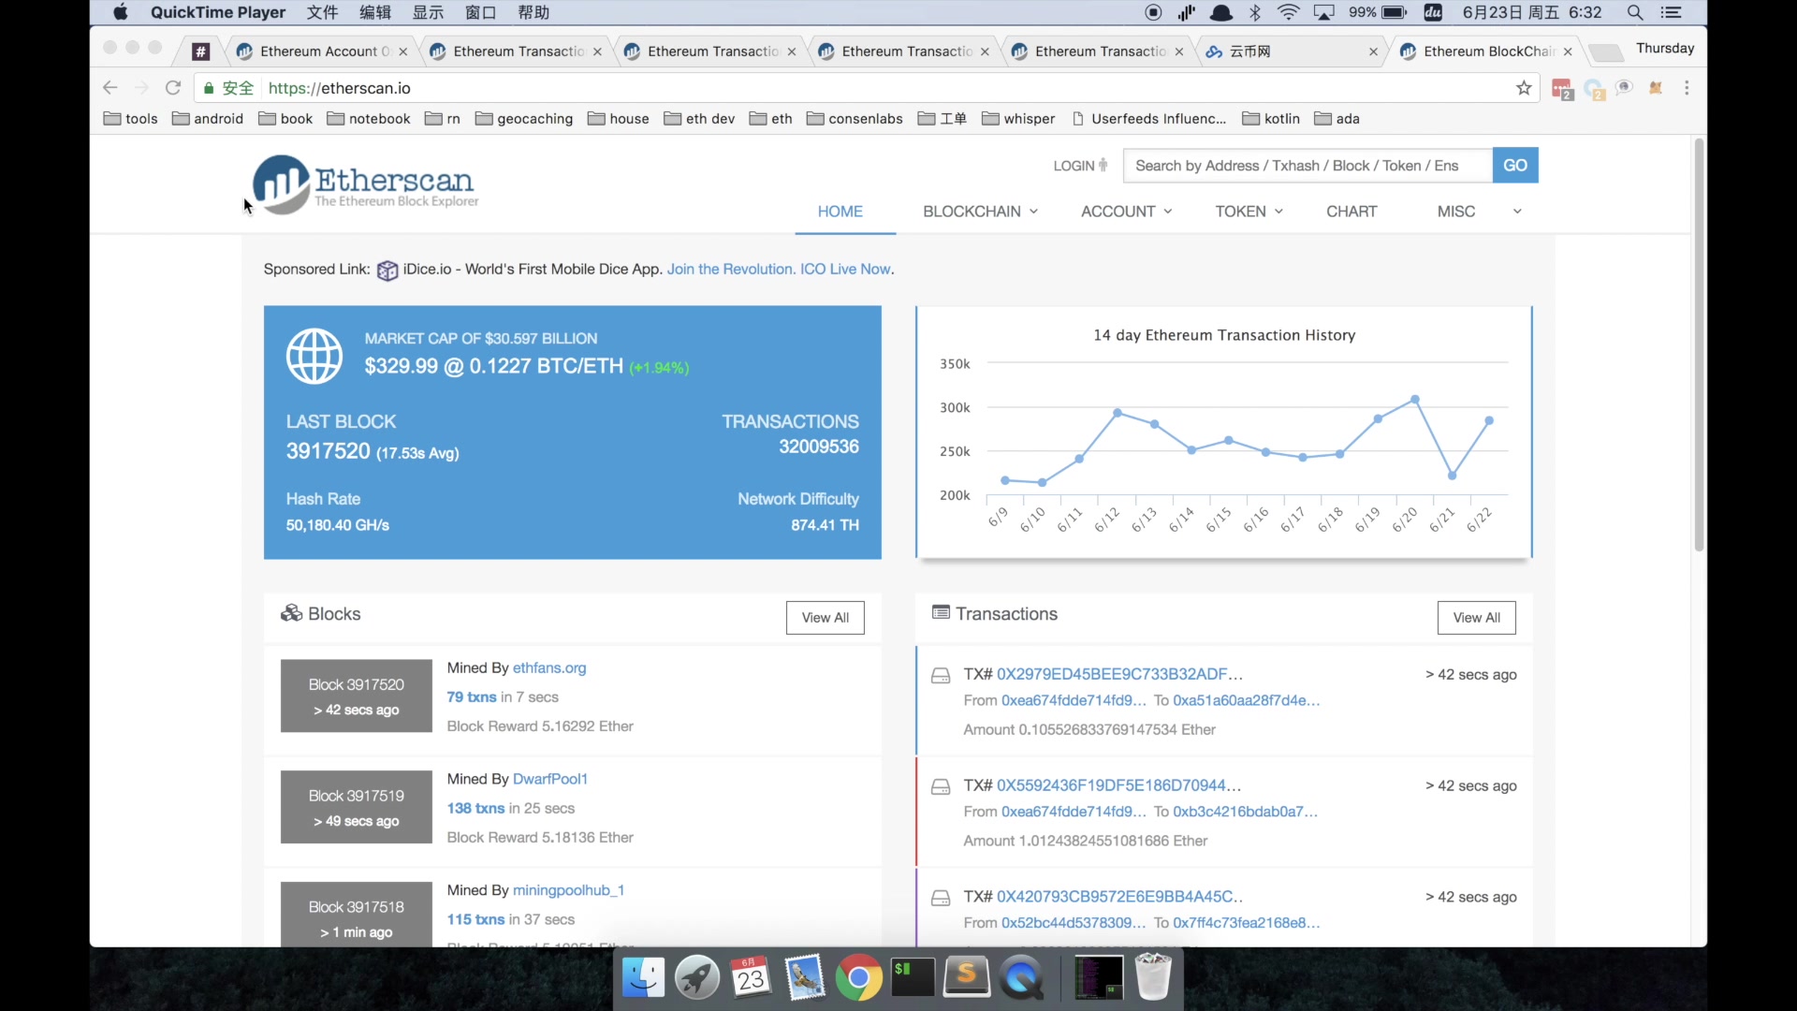Image resolution: width=1797 pixels, height=1011 pixels.
Task: Open the consenlabs bookmarks folder
Action: click(855, 119)
